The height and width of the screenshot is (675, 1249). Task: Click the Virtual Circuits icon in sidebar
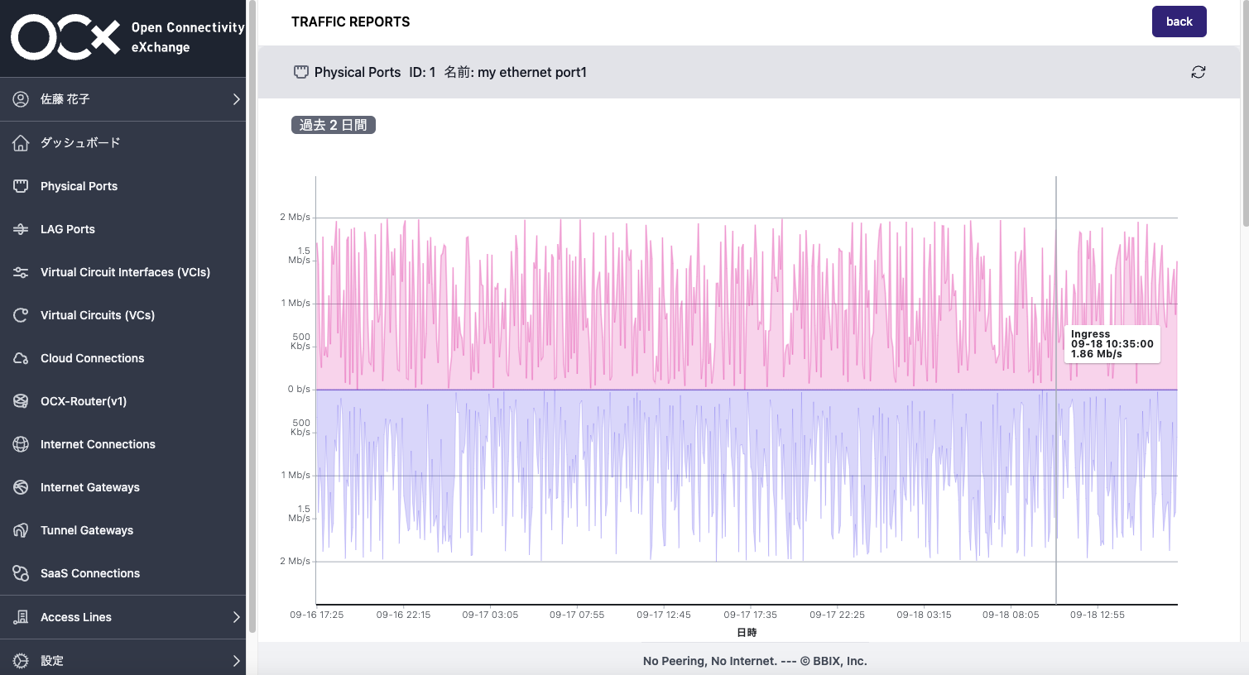21,315
